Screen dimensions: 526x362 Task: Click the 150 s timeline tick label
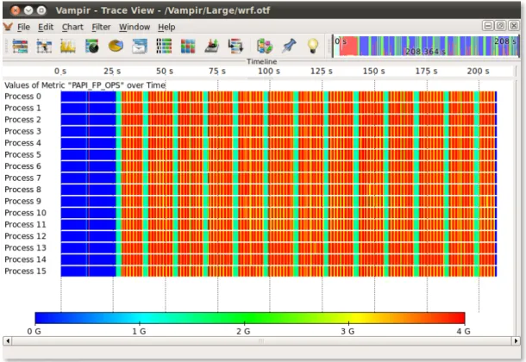pos(373,71)
